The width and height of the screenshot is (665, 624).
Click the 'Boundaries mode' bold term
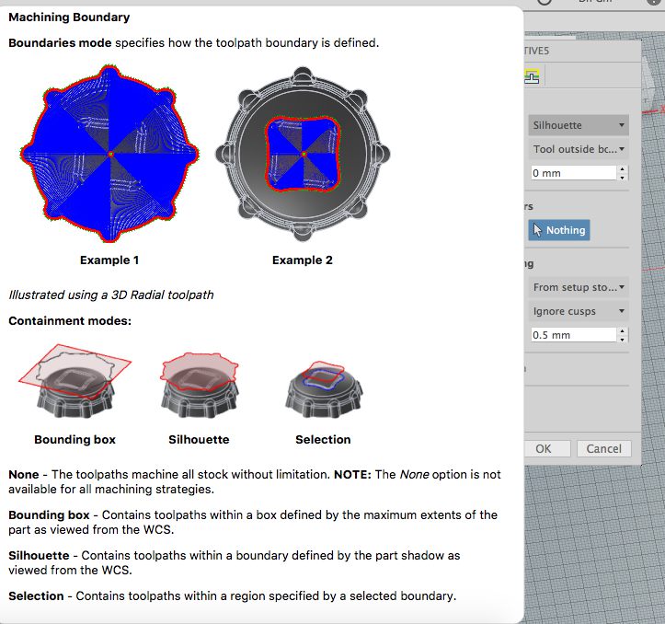click(60, 43)
